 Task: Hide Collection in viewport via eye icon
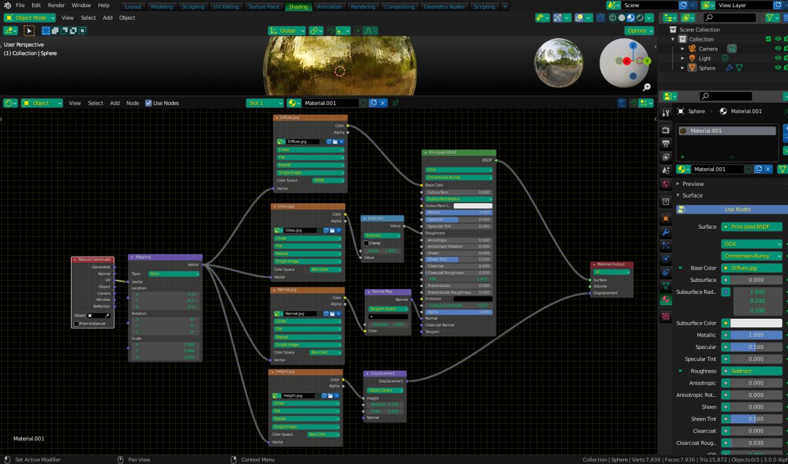pyautogui.click(x=778, y=39)
